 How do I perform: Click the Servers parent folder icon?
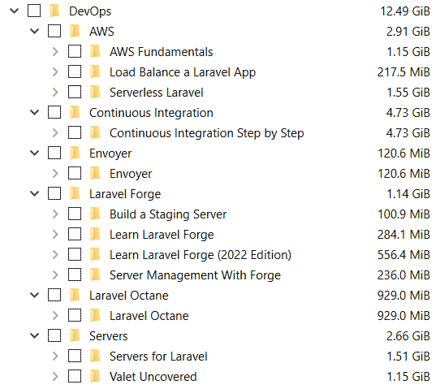[75, 336]
